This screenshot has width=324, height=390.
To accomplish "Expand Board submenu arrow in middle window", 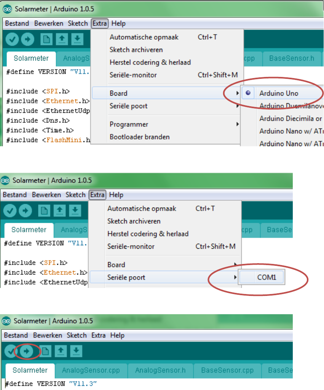I will (235, 264).
